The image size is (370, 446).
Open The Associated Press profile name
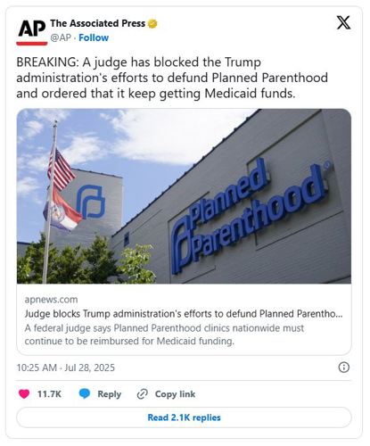(98, 23)
